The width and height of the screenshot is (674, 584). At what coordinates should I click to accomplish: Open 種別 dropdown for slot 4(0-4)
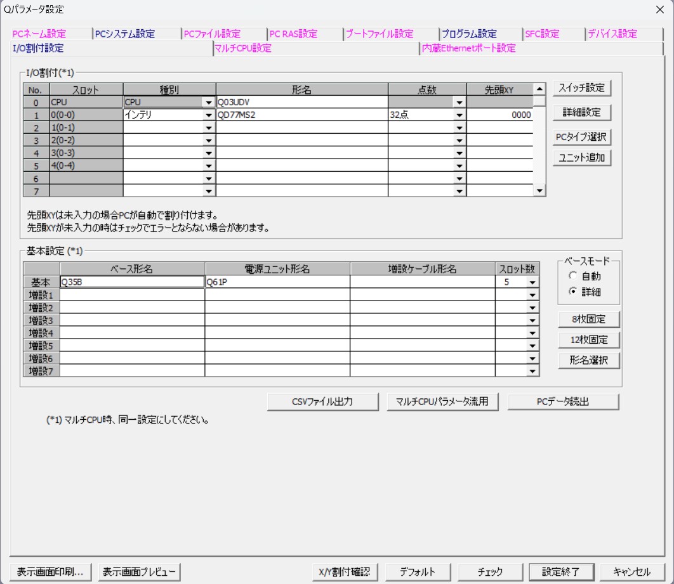pos(208,165)
